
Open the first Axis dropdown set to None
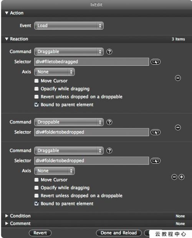55,72
